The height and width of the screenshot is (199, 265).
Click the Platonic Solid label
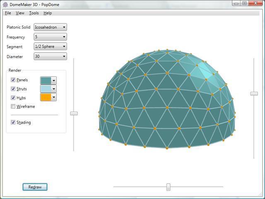pos(18,27)
